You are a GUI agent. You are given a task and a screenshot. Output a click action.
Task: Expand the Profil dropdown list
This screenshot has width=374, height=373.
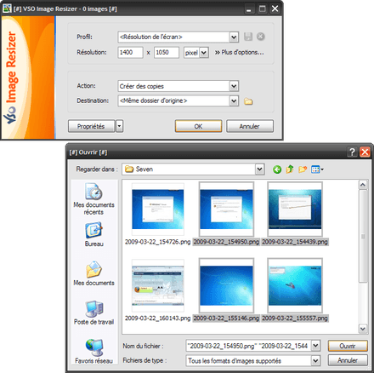[x=234, y=37]
